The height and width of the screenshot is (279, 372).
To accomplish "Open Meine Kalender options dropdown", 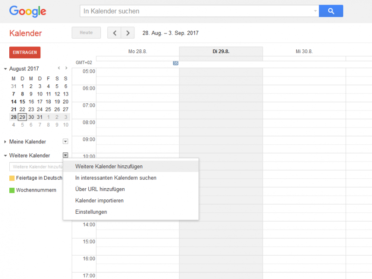I will 66,142.
